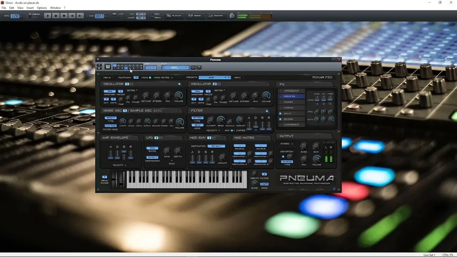Open the Insert menu
The width and height of the screenshot is (457, 257).
coord(30,8)
